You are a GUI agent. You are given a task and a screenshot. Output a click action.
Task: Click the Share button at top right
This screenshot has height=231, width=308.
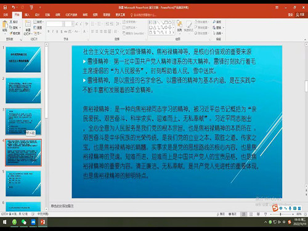300,15
